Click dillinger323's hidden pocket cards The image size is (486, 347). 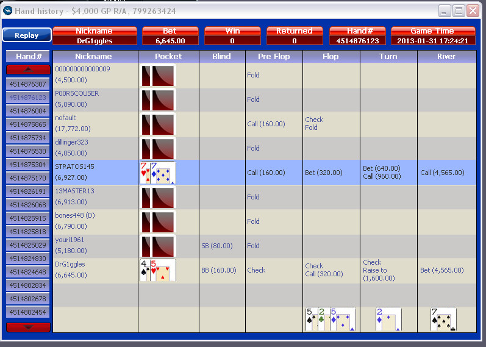click(x=158, y=148)
